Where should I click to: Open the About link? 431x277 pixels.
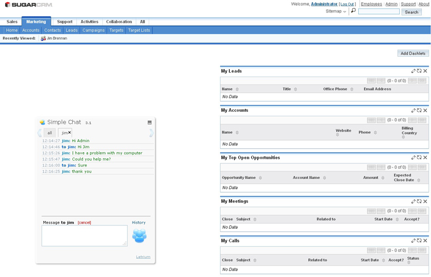pyautogui.click(x=424, y=4)
